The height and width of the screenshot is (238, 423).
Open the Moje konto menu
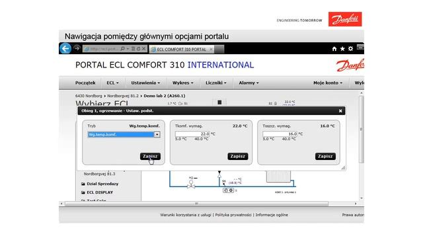[x=328, y=83]
